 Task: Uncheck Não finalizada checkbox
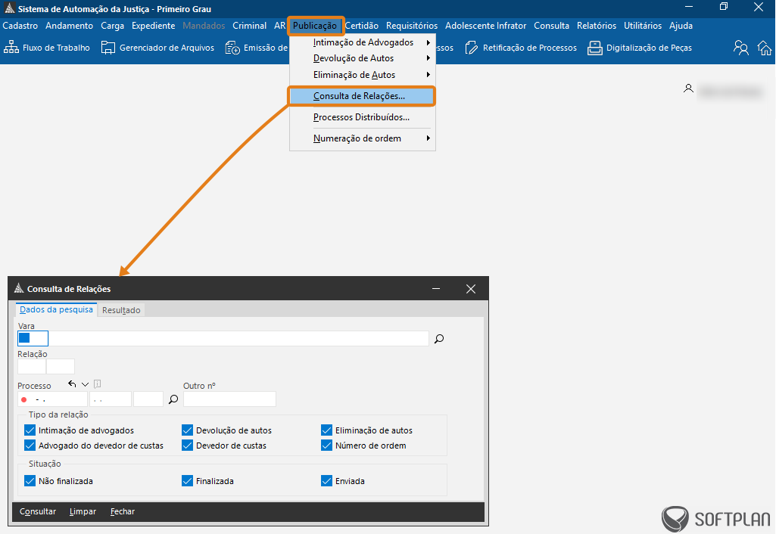[x=30, y=481]
